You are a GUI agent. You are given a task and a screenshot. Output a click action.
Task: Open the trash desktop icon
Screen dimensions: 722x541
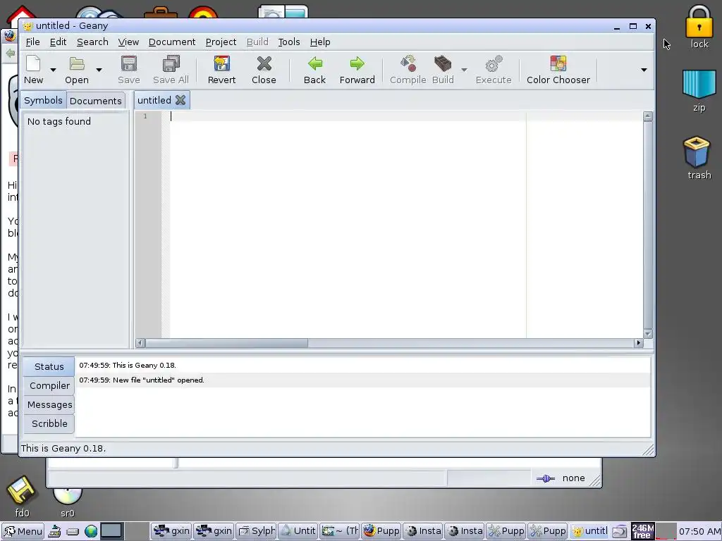699,158
